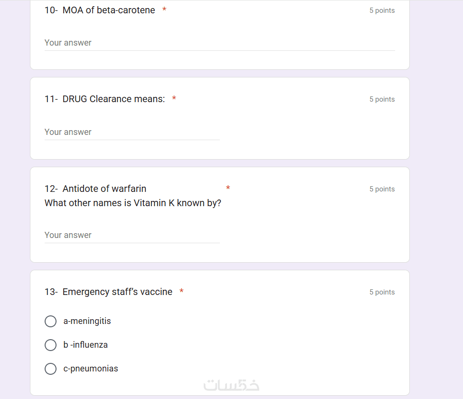Choose the b -influenza radio circle
This screenshot has height=399, width=463.
click(50, 345)
